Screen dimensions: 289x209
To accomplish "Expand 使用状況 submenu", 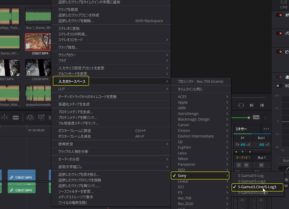I will coord(111,144).
